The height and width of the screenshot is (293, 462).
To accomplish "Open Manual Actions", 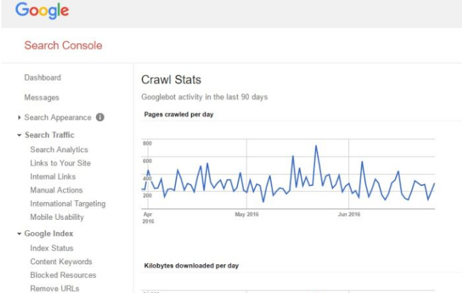I will click(x=57, y=190).
